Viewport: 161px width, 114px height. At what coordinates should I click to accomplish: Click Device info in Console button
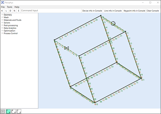click(x=92, y=11)
